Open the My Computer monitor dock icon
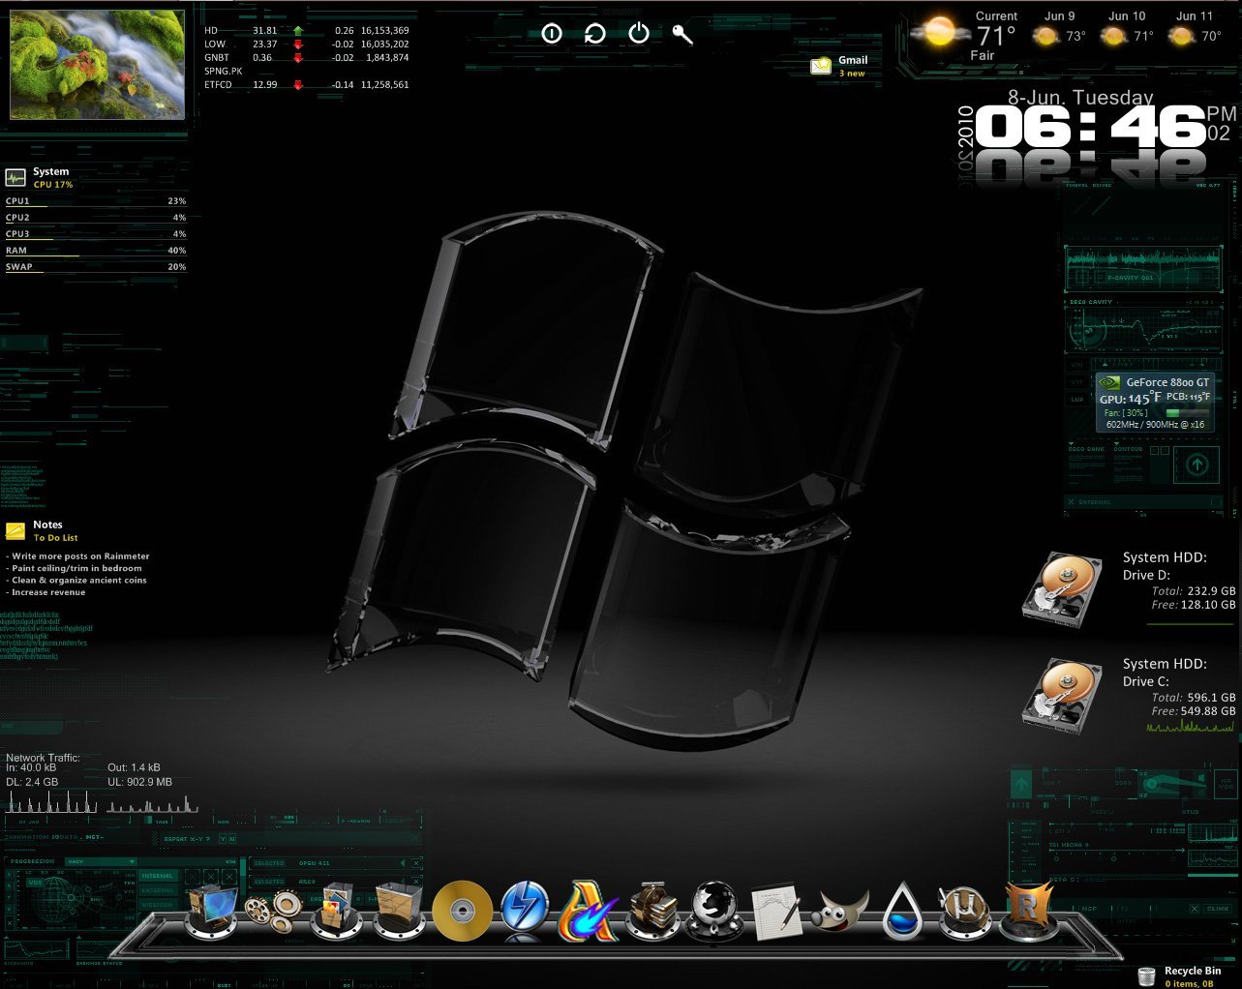Screen dimensions: 1242x989 (211, 910)
